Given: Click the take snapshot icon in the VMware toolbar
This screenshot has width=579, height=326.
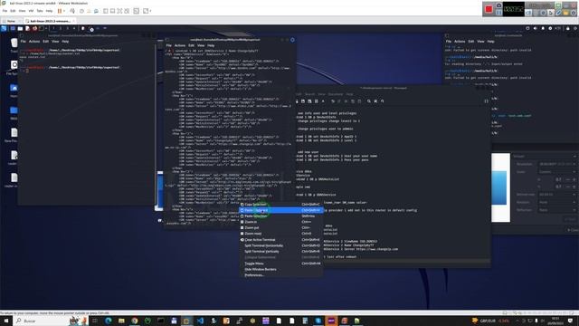Looking at the screenshot, I should click(x=82, y=11).
